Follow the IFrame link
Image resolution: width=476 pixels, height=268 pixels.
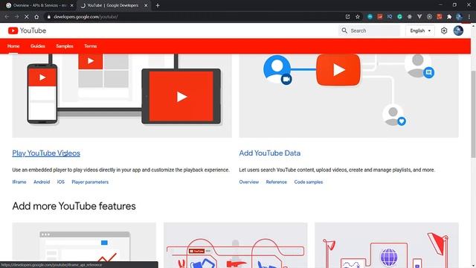point(19,182)
